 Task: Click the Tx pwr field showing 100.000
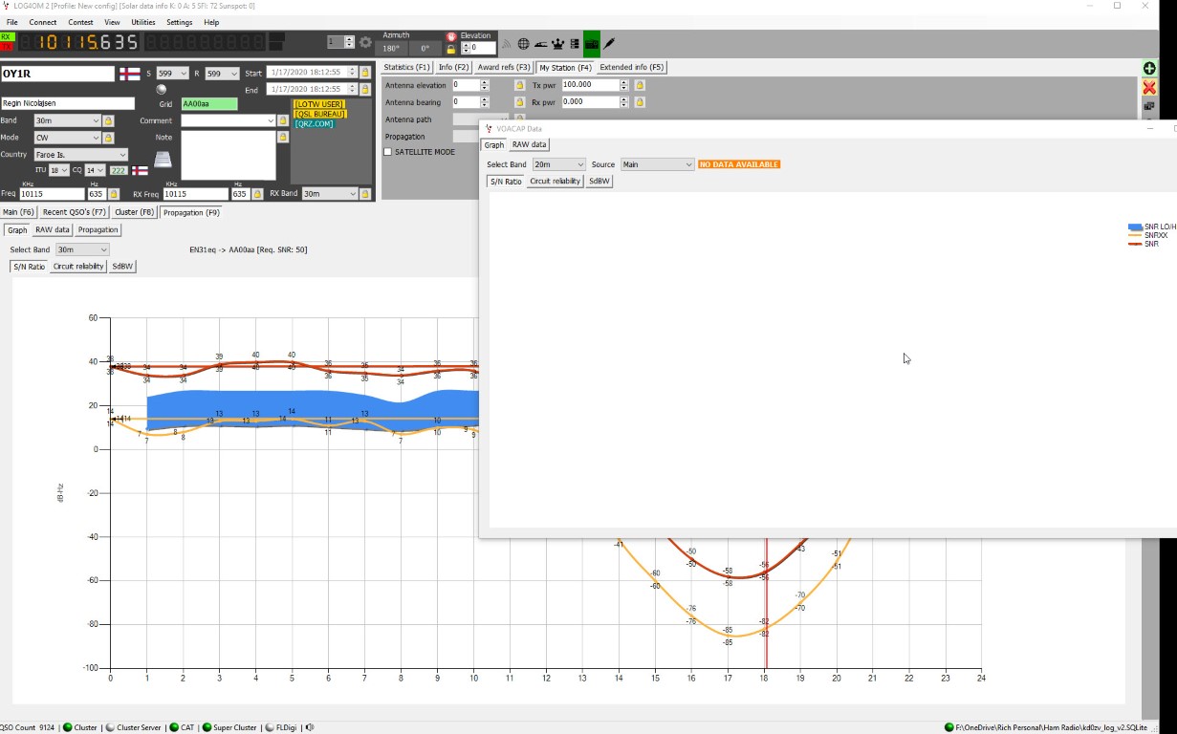click(x=590, y=85)
